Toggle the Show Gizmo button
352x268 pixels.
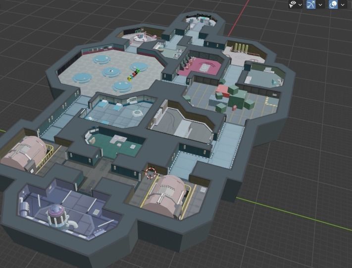click(311, 4)
